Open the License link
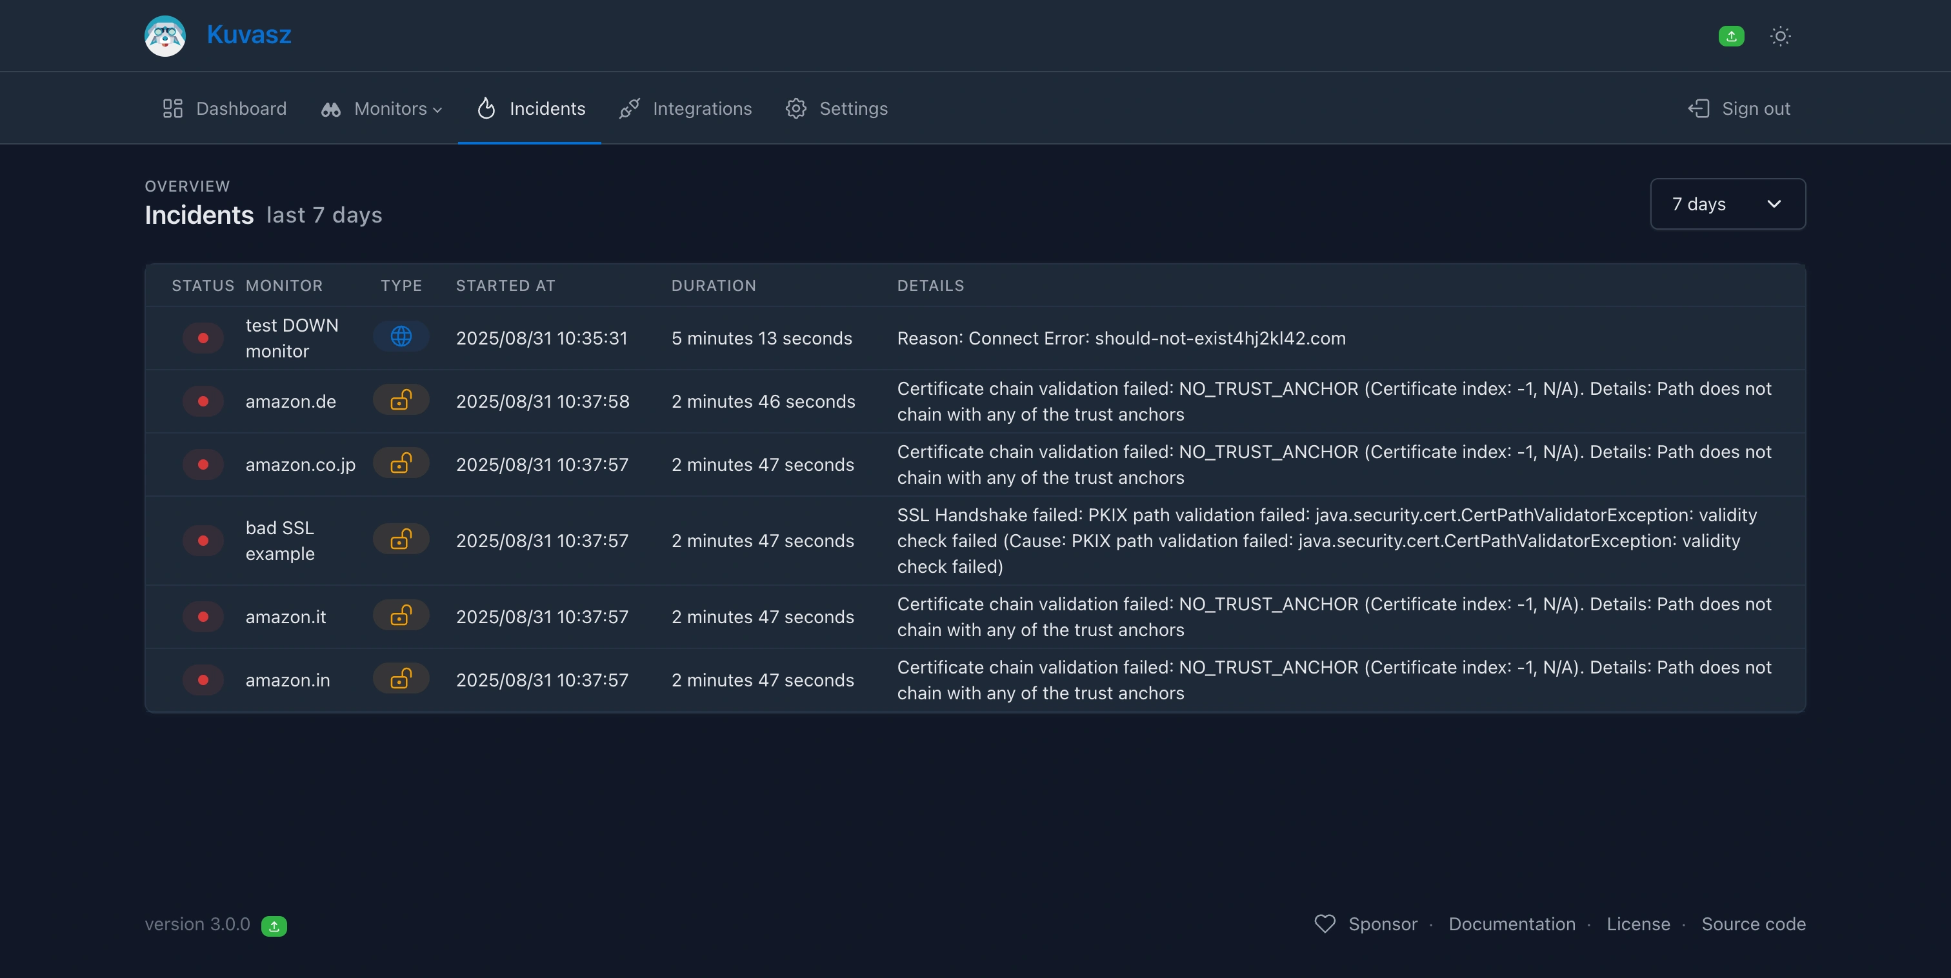The height and width of the screenshot is (978, 1951). pos(1637,924)
